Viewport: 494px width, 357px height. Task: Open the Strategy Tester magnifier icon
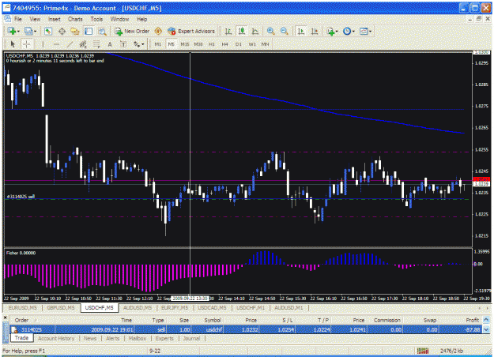click(x=103, y=31)
